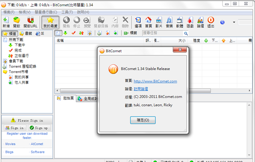Click the red checkmark filter icon in task toolbar
255x162 pixels.
point(74,33)
